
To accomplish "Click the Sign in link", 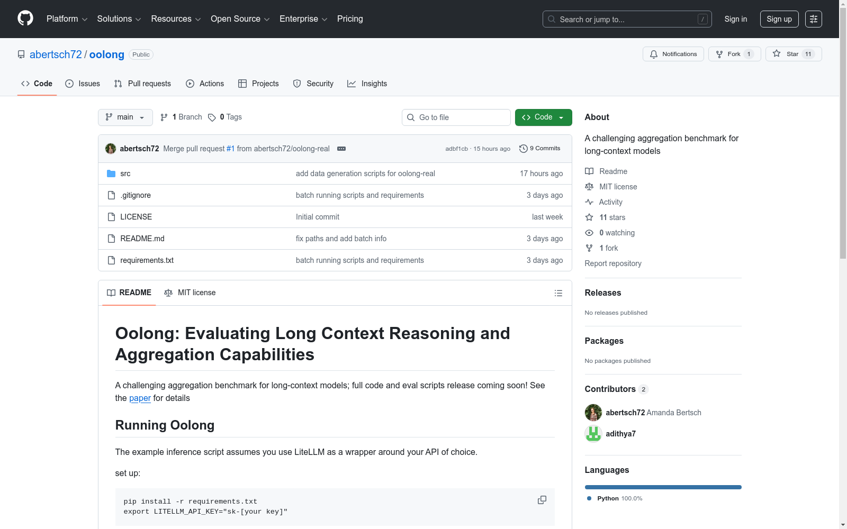I will click(x=736, y=19).
